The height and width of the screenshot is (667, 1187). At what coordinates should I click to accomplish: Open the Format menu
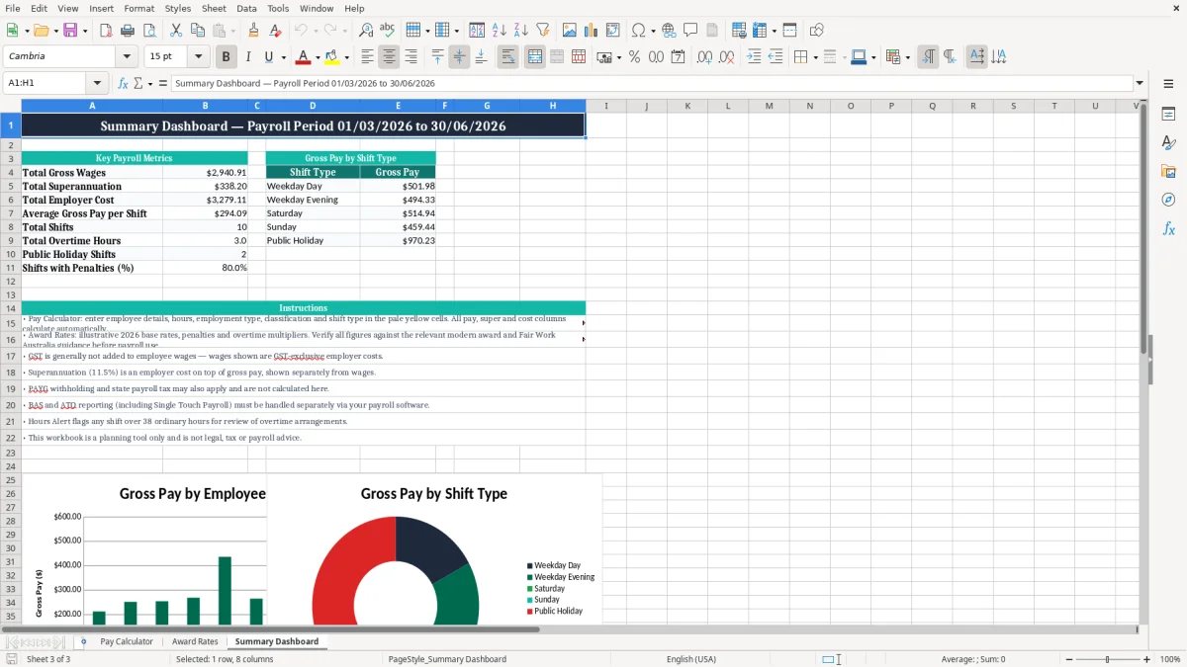click(138, 8)
